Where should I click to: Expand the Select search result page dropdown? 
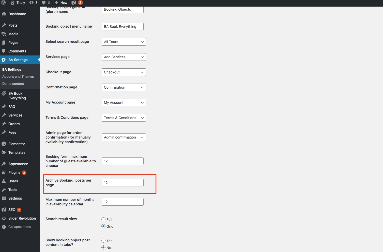point(124,42)
